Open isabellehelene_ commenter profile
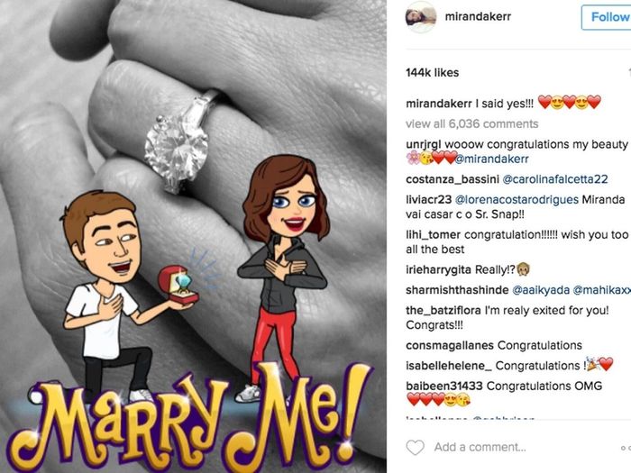 [x=449, y=366]
